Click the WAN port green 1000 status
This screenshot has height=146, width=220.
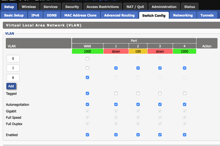(x=87, y=52)
